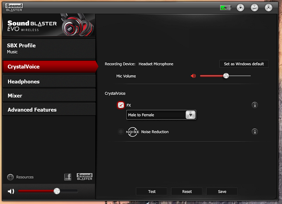Viewport: 282px width, 204px height.
Task: Click the Test button
Action: [152, 192]
